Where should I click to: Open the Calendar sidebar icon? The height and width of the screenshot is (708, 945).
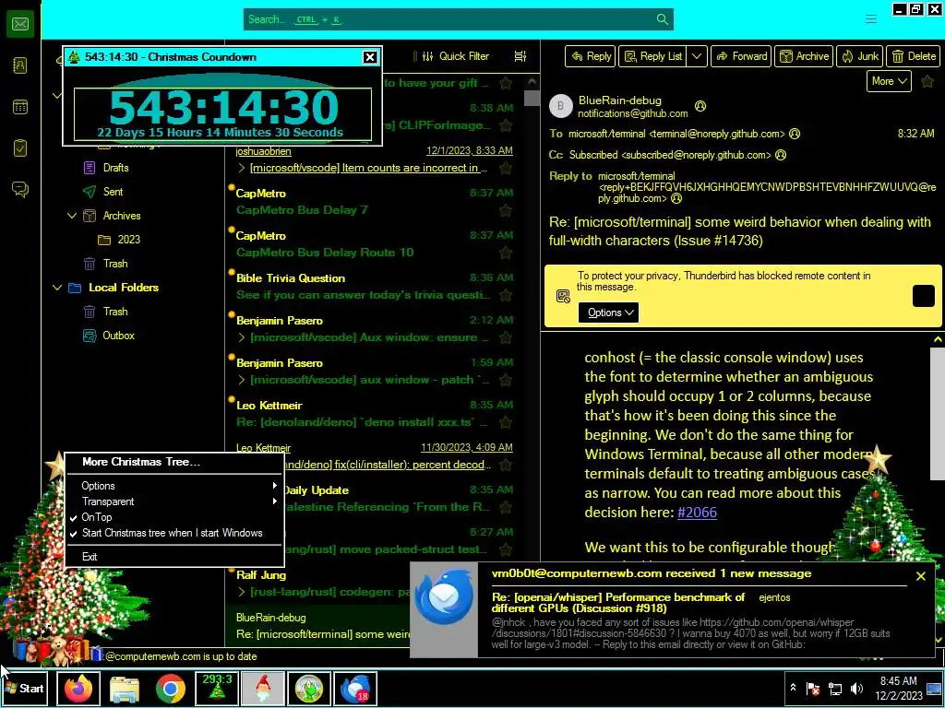coord(20,107)
